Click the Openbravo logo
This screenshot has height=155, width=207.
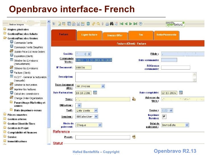click(x=175, y=24)
